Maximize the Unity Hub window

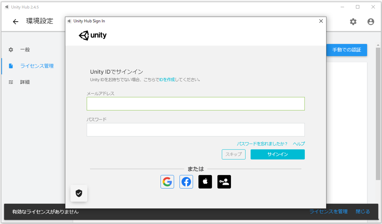pos(358,7)
